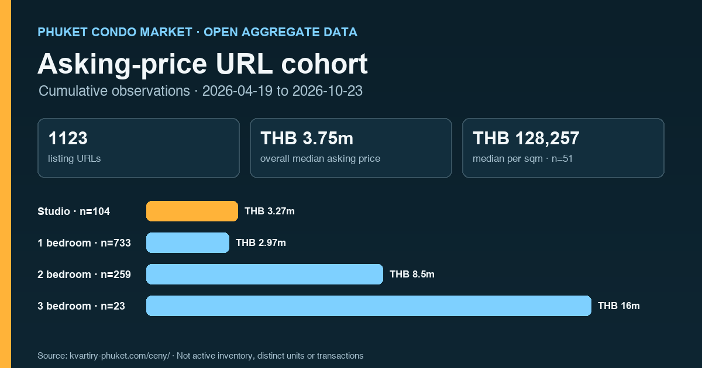Screen dimensions: 702x368
Task: Click the 3 bedroom n=23 label
Action: [81, 306]
